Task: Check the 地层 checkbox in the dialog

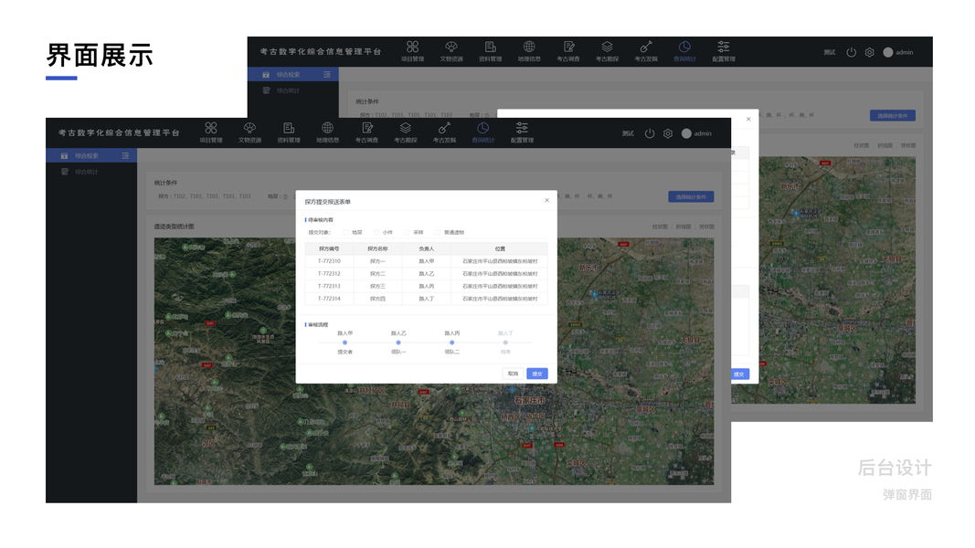Action: click(345, 232)
